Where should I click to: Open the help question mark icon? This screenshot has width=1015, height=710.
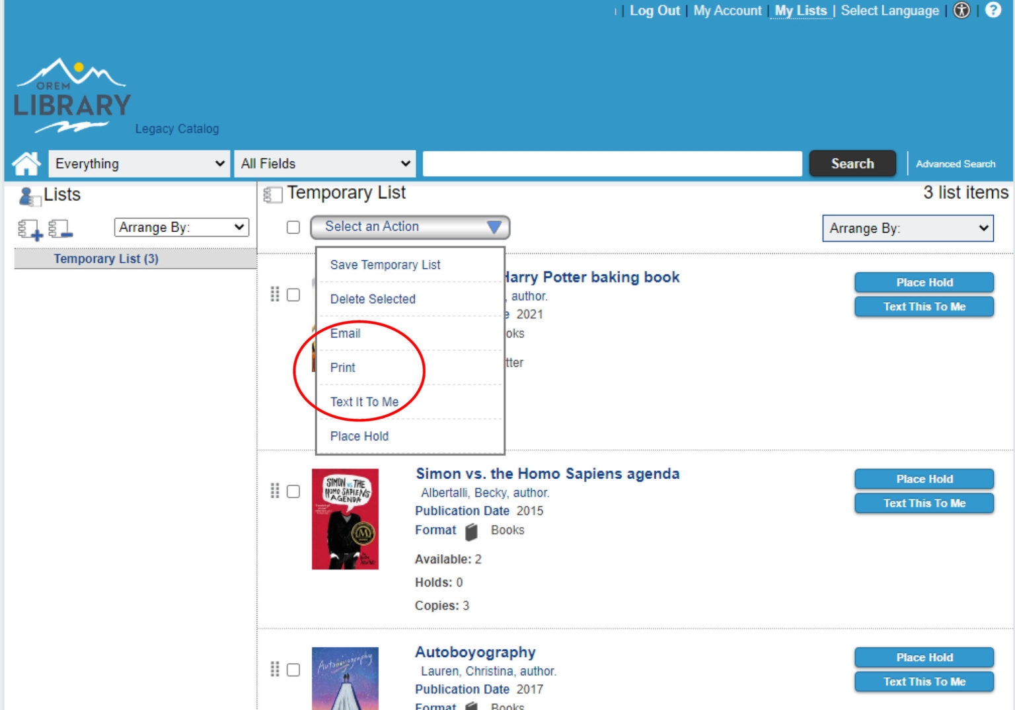pyautogui.click(x=992, y=11)
